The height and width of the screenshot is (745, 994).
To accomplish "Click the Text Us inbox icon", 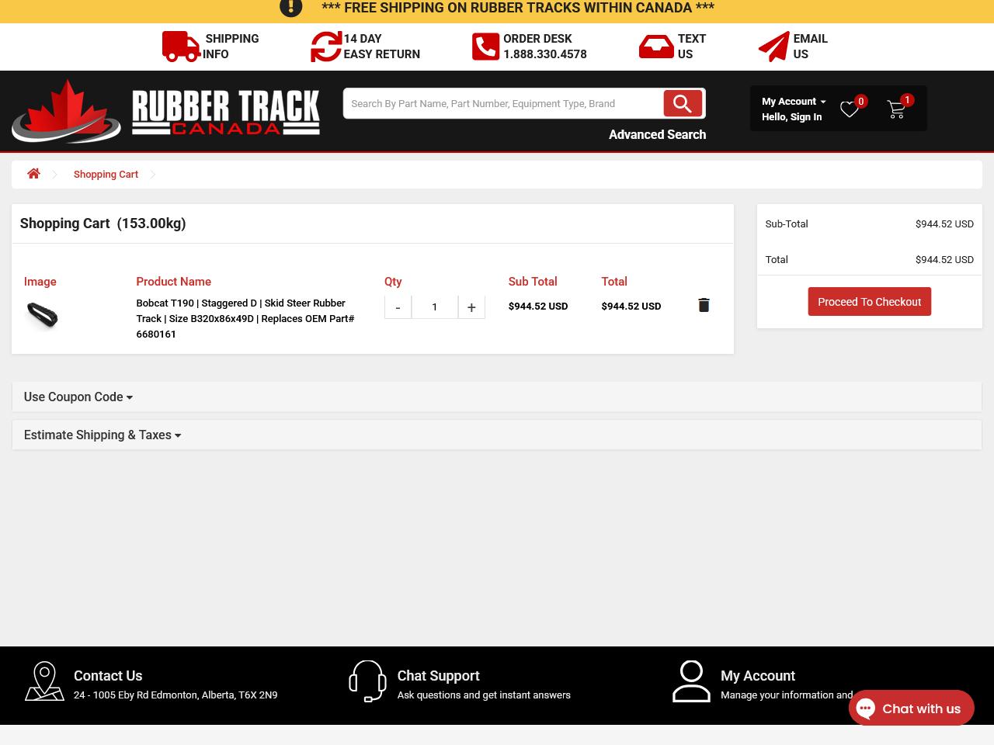I will tap(656, 47).
